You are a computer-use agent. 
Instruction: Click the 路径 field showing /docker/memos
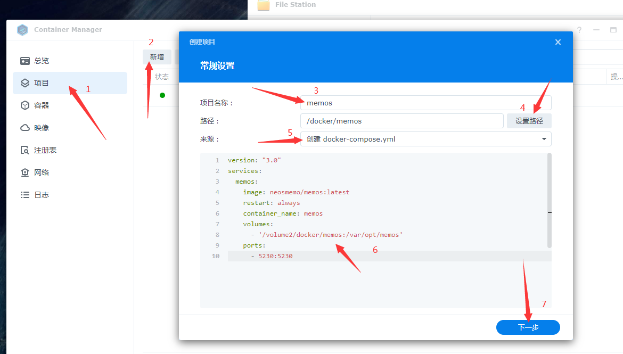pyautogui.click(x=401, y=121)
